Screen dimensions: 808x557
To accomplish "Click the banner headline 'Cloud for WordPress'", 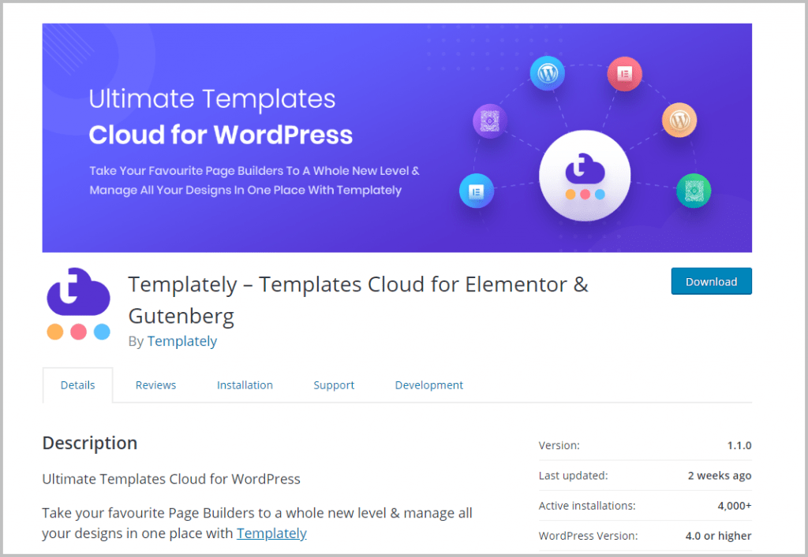I will (x=221, y=135).
